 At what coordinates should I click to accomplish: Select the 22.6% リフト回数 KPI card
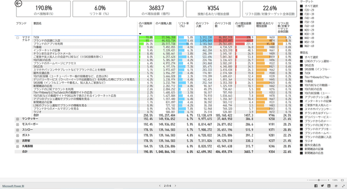[270, 9]
